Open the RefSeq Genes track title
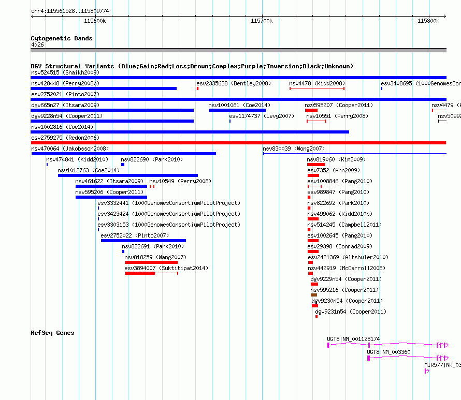This screenshot has height=400, width=461. [x=52, y=333]
